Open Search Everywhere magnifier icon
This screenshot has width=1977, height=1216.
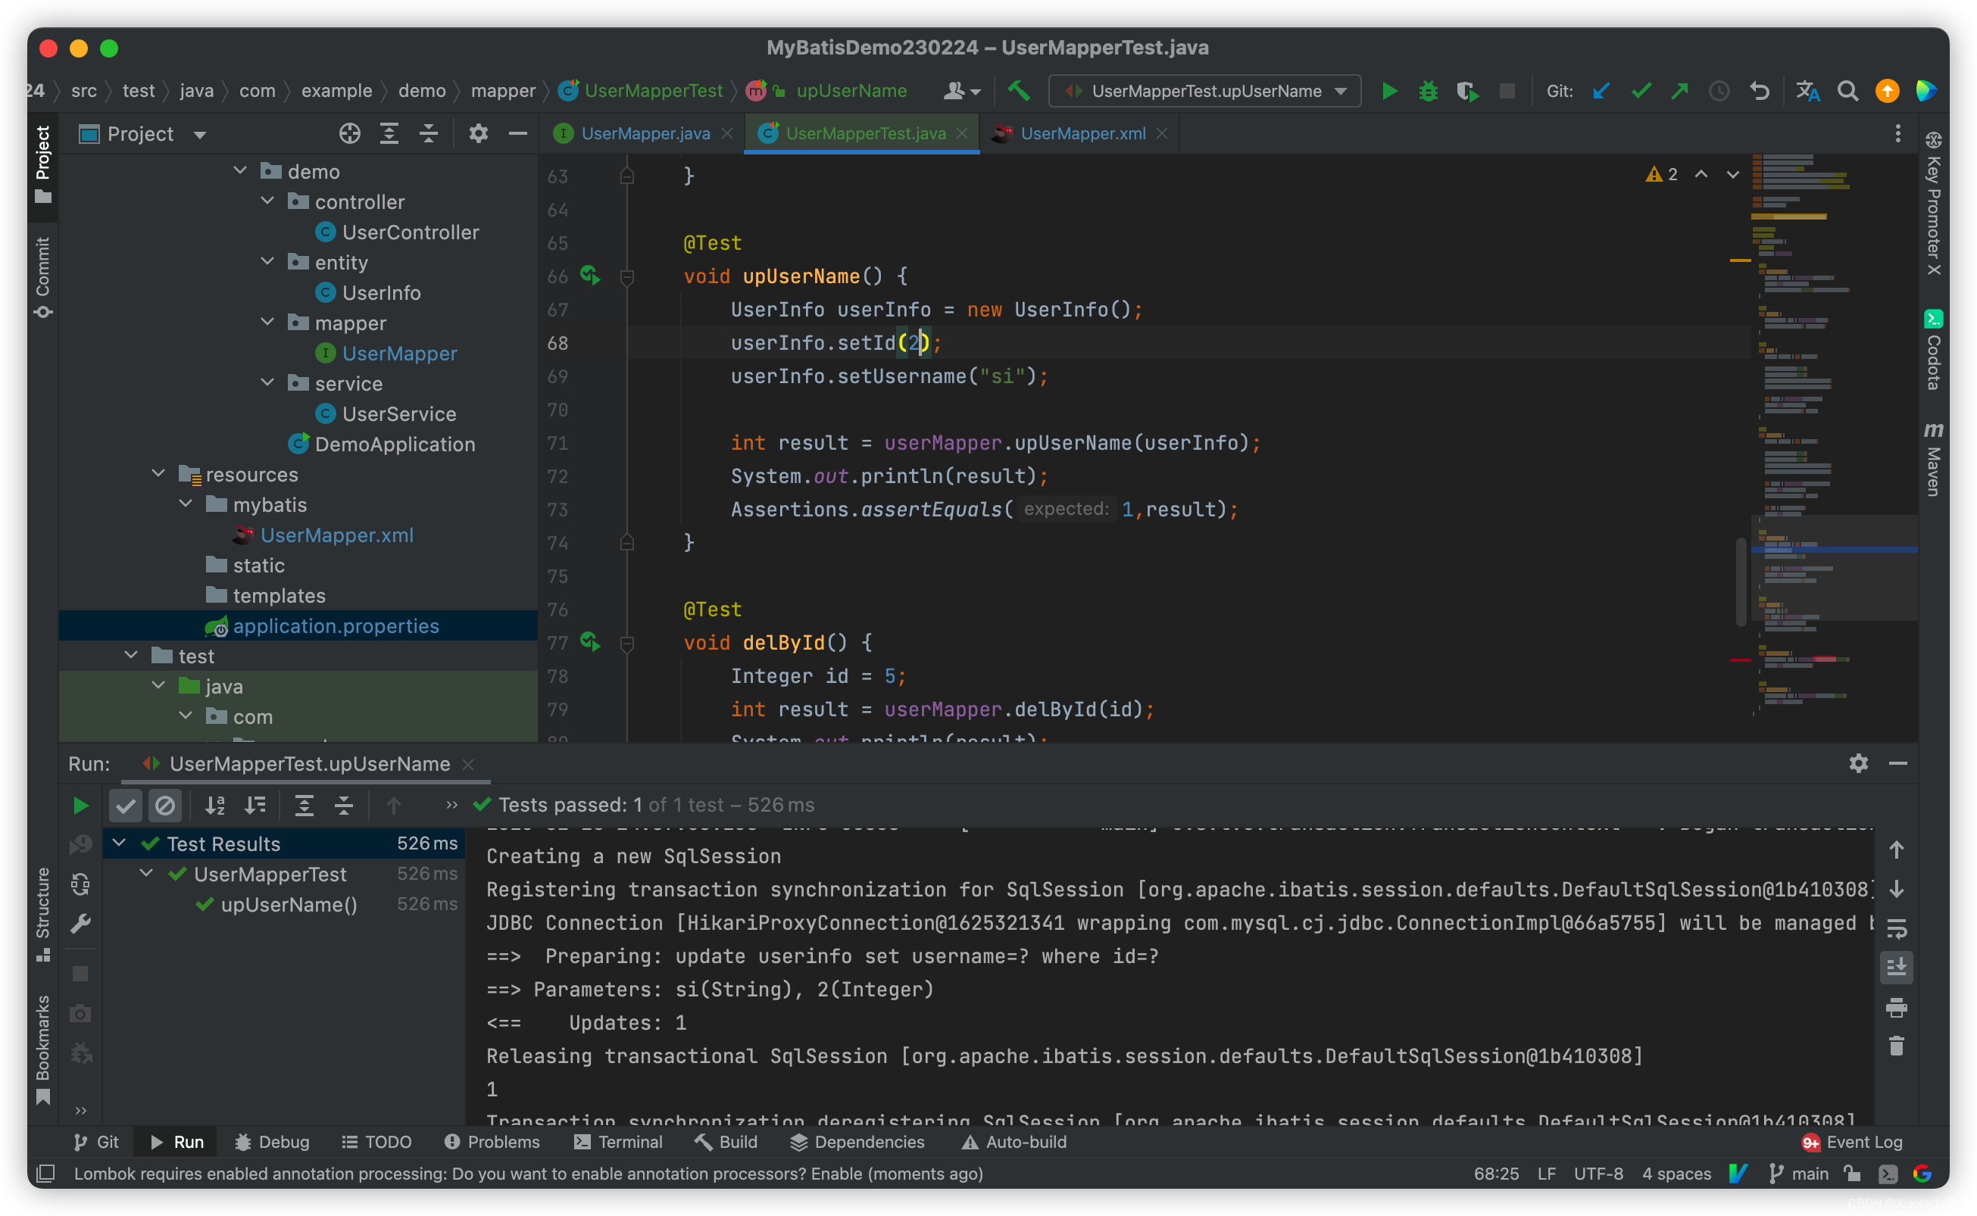click(1847, 91)
